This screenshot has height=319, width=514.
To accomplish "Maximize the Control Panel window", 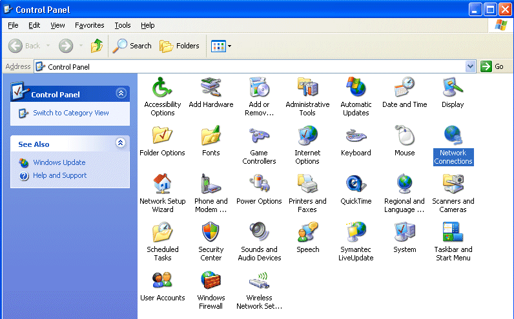I will [490, 10].
